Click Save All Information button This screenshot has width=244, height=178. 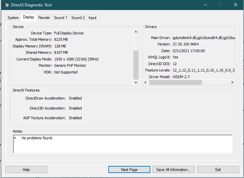click(174, 169)
